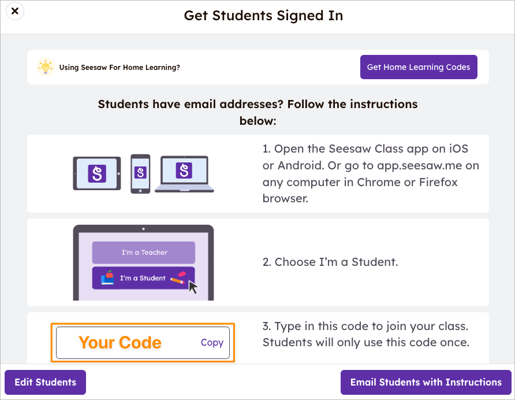Click the Seesaw phone icon in step 1 illustration

pyautogui.click(x=139, y=172)
